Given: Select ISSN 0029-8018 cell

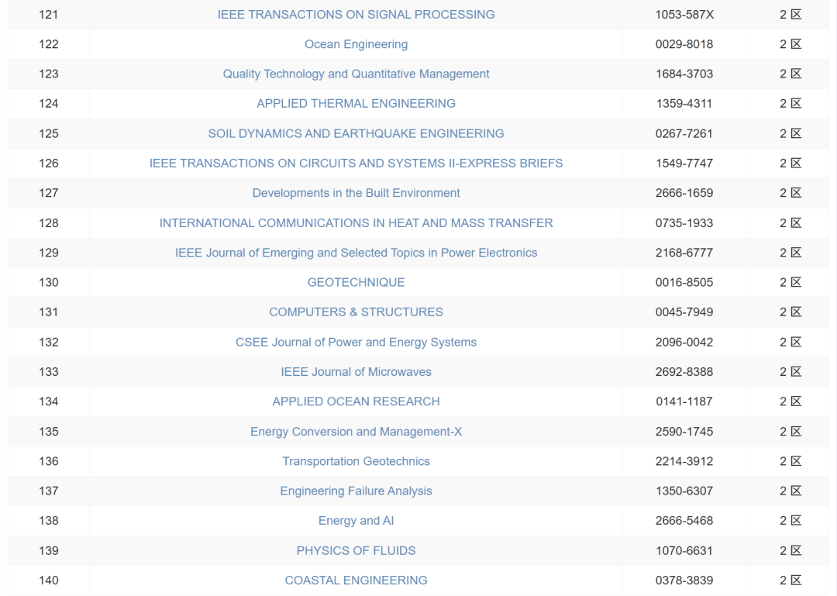Looking at the screenshot, I should tap(684, 44).
